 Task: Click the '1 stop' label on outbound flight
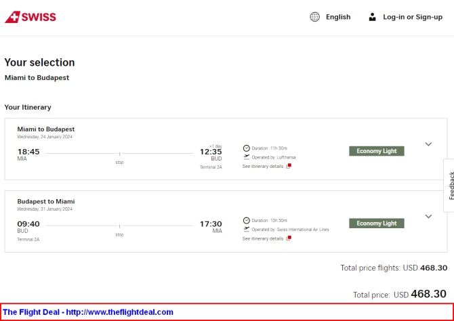[119, 158]
